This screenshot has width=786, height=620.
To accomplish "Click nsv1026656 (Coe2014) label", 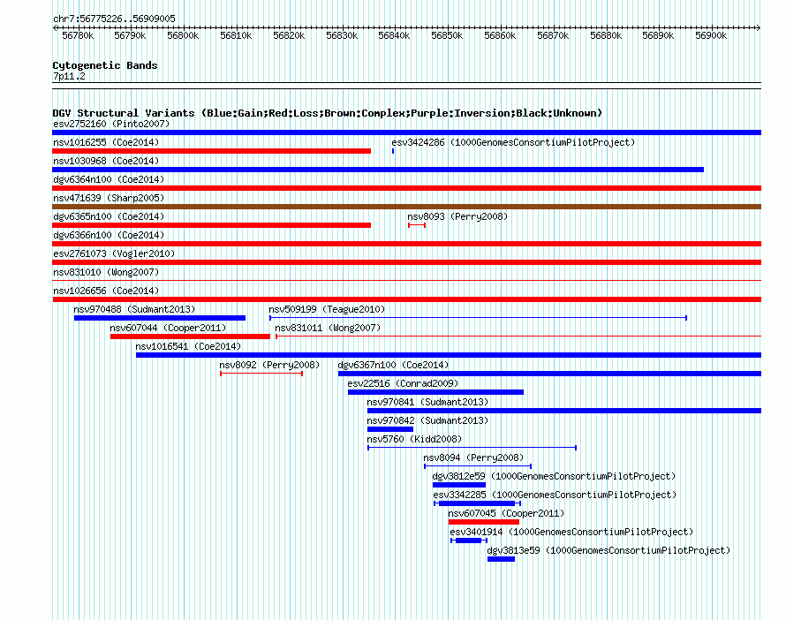I will point(106,291).
